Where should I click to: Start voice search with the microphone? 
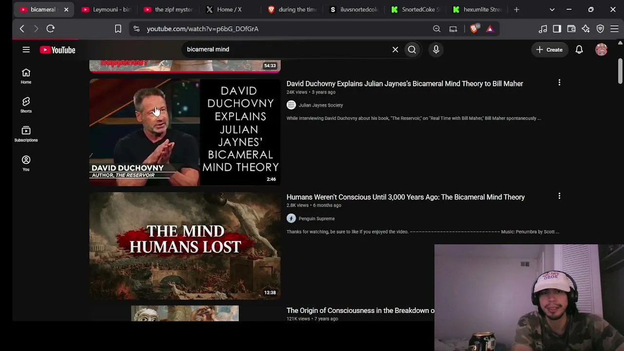(436, 49)
